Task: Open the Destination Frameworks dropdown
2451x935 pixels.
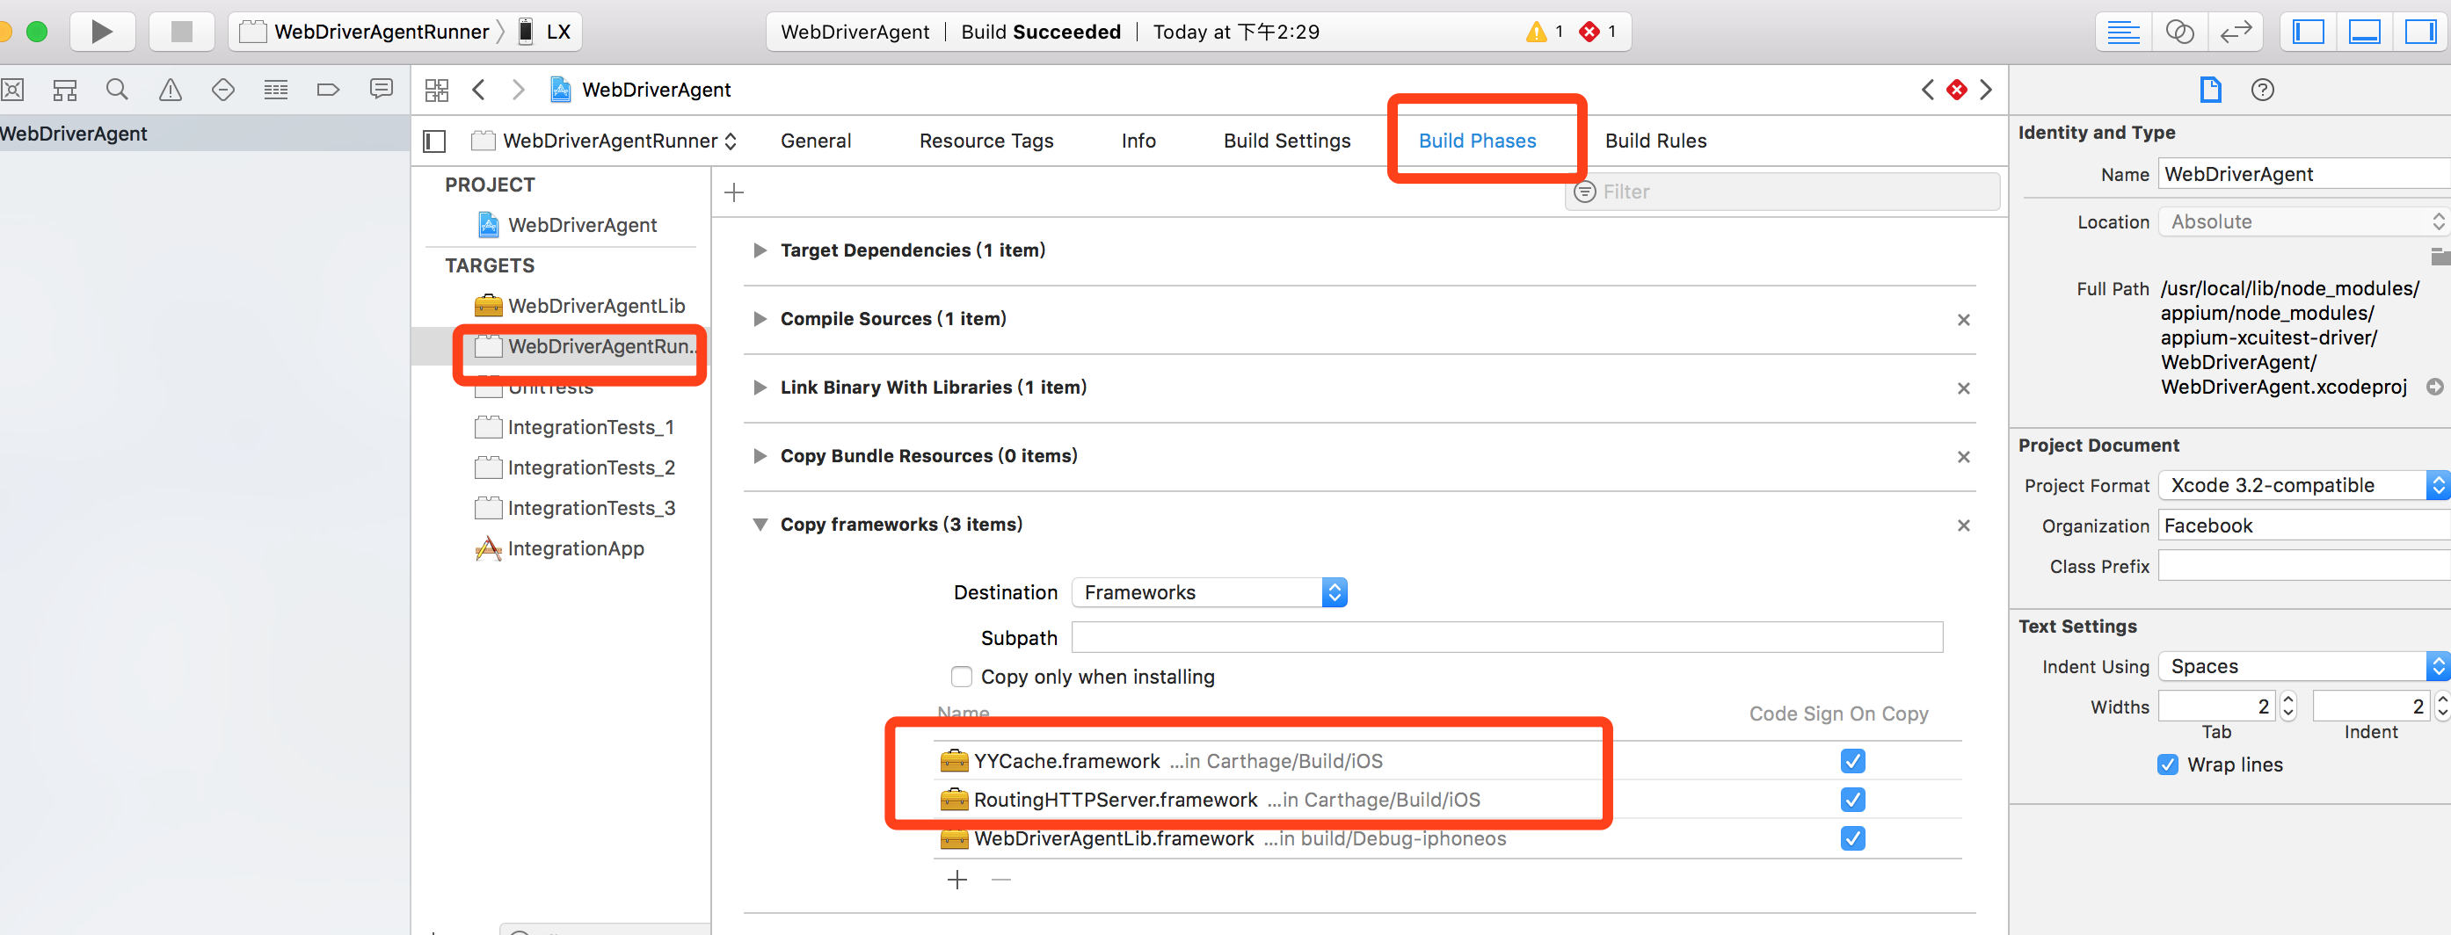Action: coord(1209,592)
